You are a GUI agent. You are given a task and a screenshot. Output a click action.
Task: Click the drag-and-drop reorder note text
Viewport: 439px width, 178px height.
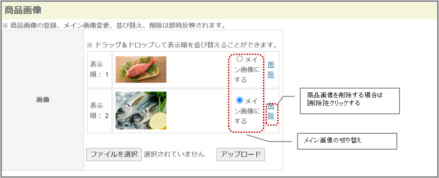pos(182,45)
